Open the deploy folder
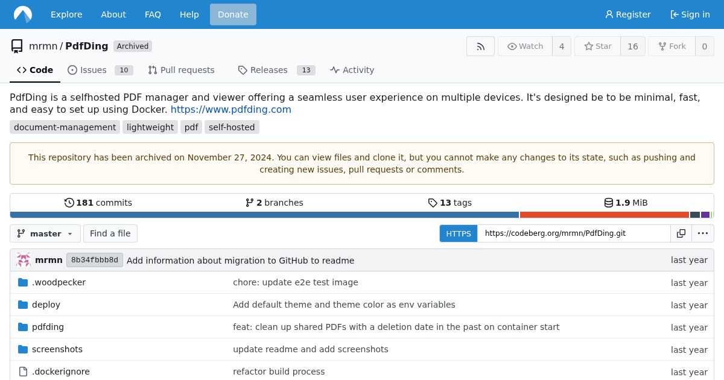Image resolution: width=724 pixels, height=380 pixels. point(46,305)
